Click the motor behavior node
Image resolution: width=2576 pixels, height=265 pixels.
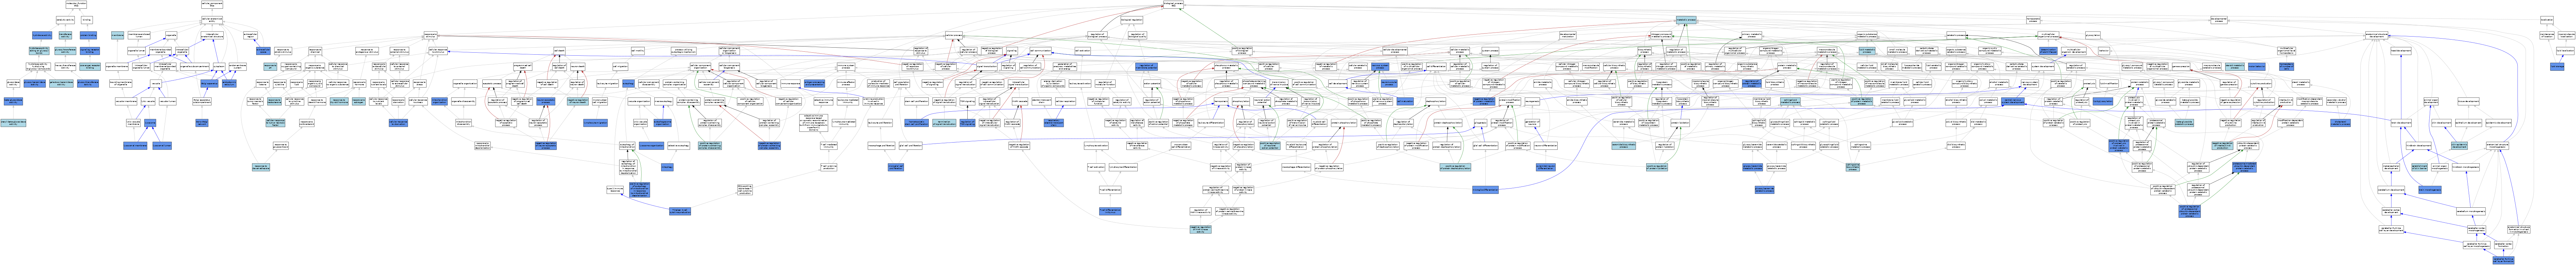point(2257,67)
